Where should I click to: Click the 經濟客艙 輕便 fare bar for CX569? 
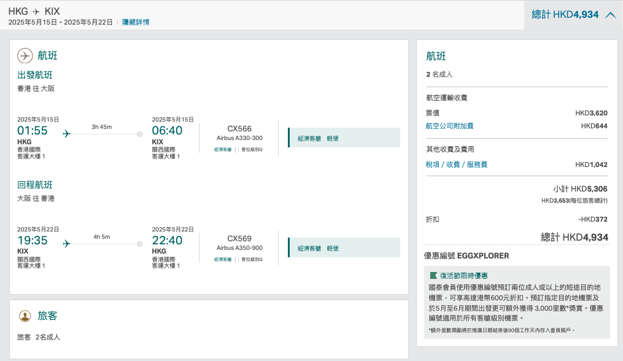coord(344,247)
